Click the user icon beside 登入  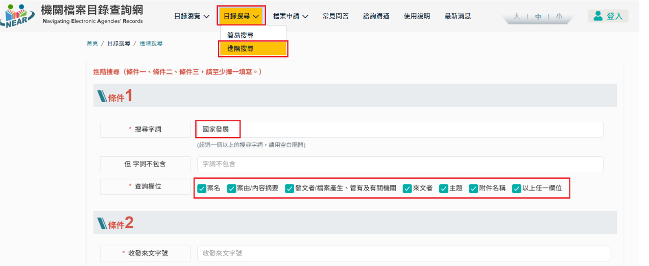[598, 16]
